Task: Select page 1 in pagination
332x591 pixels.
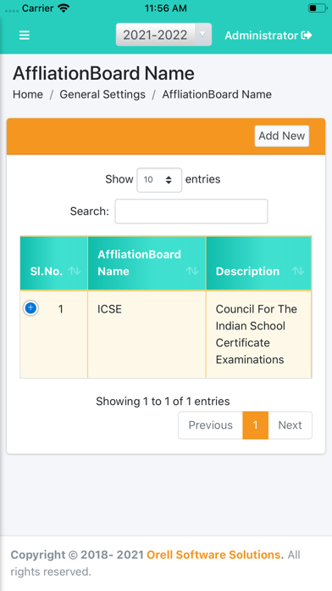Action: pyautogui.click(x=255, y=425)
